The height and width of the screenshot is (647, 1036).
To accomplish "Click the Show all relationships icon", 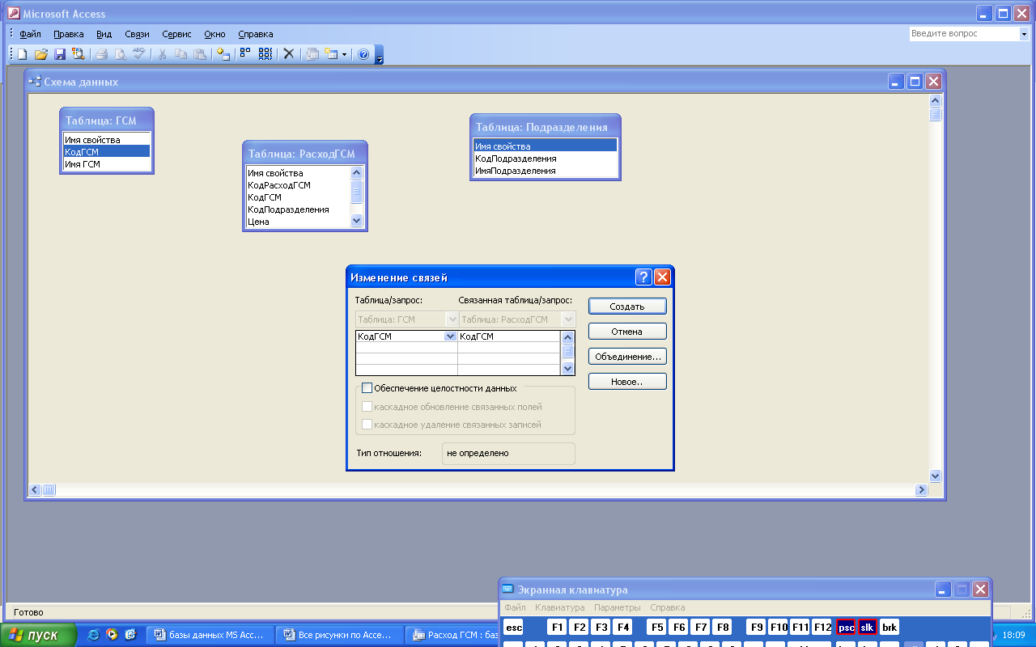I will point(265,54).
